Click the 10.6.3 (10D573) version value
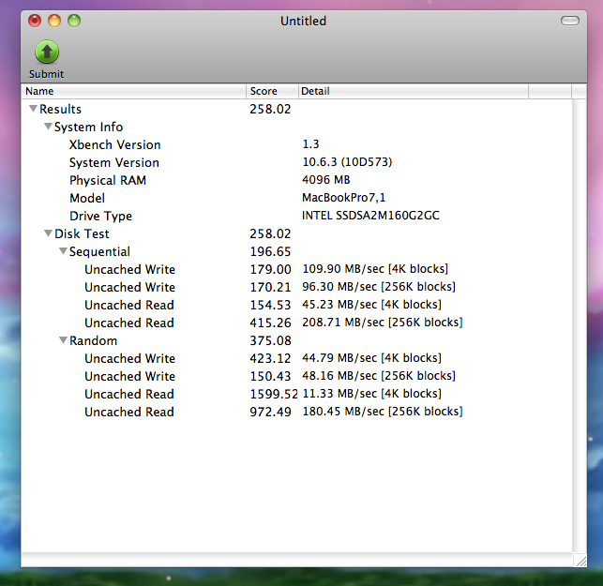603x586 pixels. tap(347, 162)
